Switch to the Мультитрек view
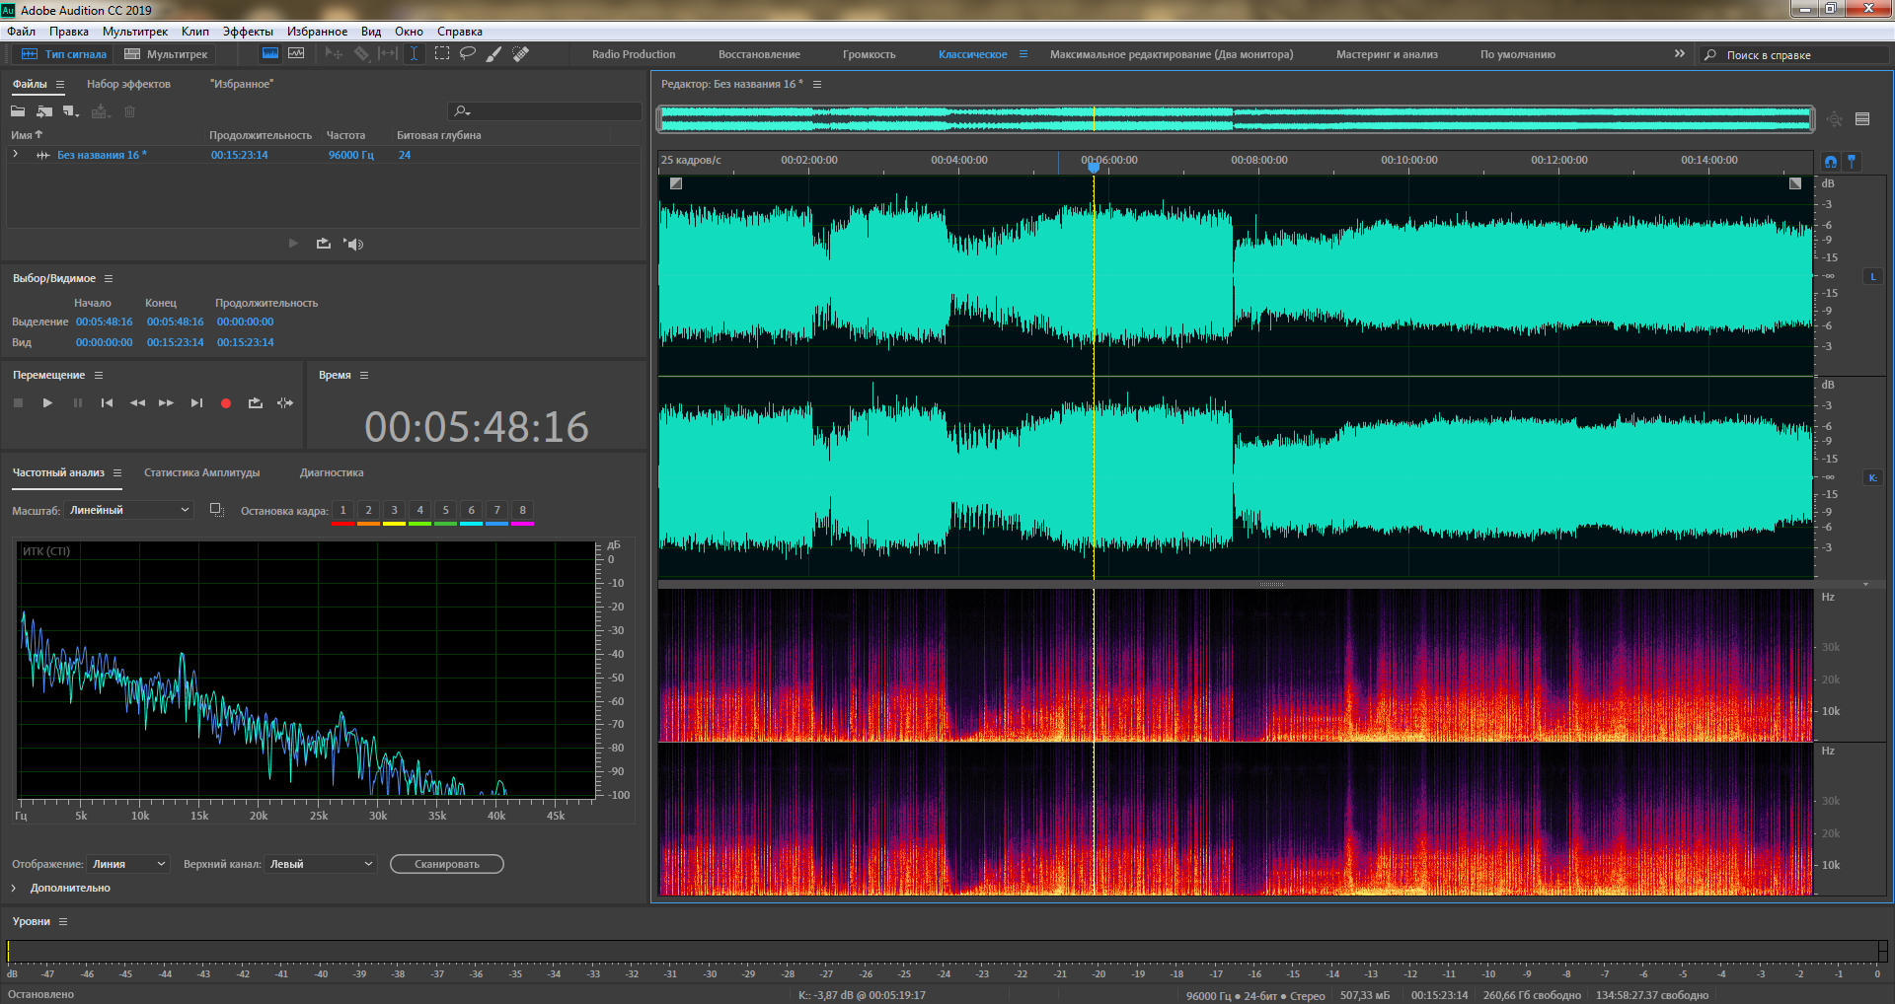Viewport: 1895px width, 1004px height. [x=167, y=54]
